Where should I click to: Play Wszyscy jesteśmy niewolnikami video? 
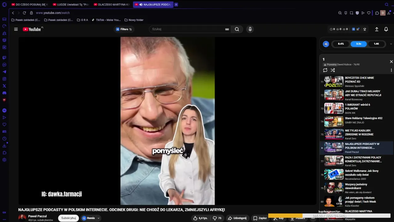tap(356, 188)
